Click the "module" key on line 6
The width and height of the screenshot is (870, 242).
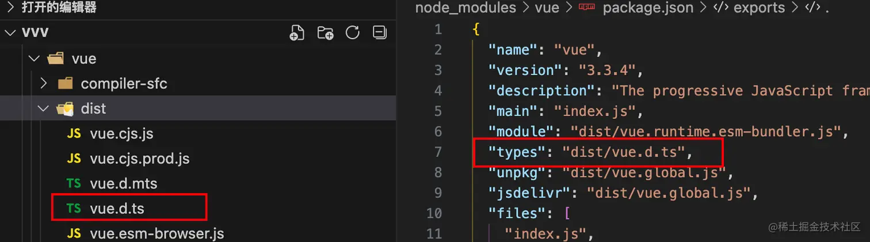point(521,132)
